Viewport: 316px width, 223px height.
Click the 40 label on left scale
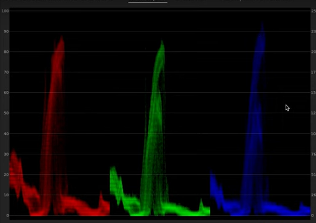[x=6, y=134]
